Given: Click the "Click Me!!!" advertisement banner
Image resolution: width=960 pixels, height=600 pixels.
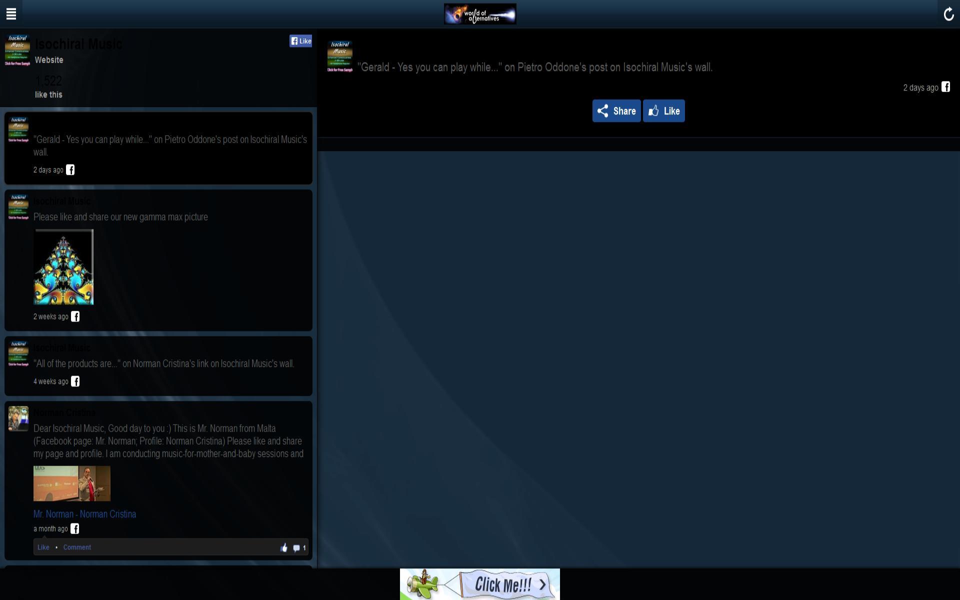Looking at the screenshot, I should [479, 584].
